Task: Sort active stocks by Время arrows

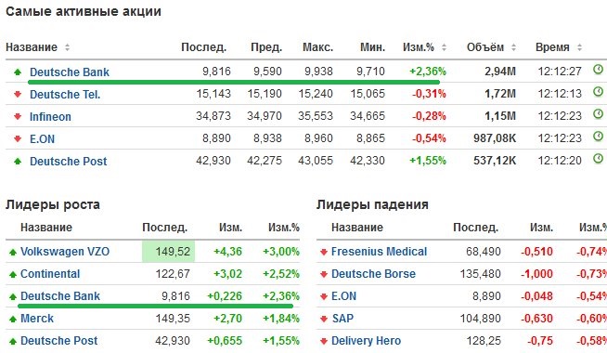Action: (579, 47)
